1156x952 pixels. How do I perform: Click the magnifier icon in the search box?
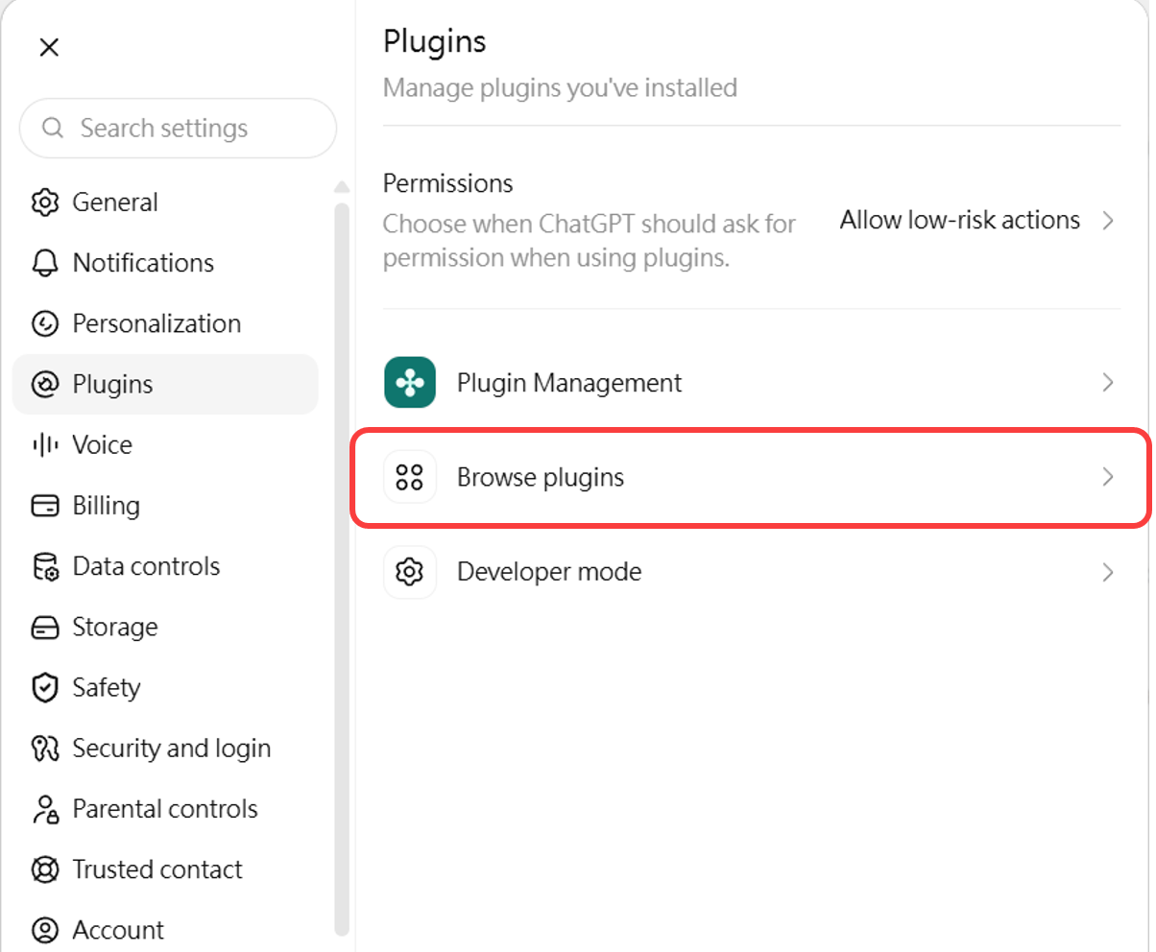point(54,128)
